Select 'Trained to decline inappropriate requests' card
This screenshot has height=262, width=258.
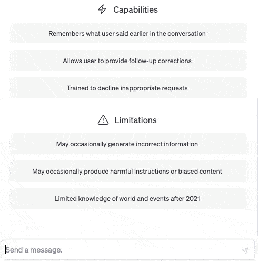(x=128, y=88)
